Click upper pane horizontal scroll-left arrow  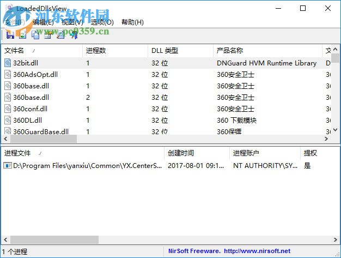pos(5,139)
